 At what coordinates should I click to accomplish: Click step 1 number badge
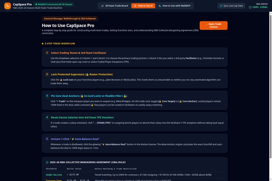[x=47, y=53]
